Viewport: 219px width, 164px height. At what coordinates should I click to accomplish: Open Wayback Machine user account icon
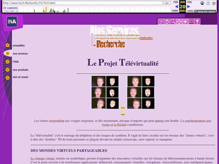point(202,3)
